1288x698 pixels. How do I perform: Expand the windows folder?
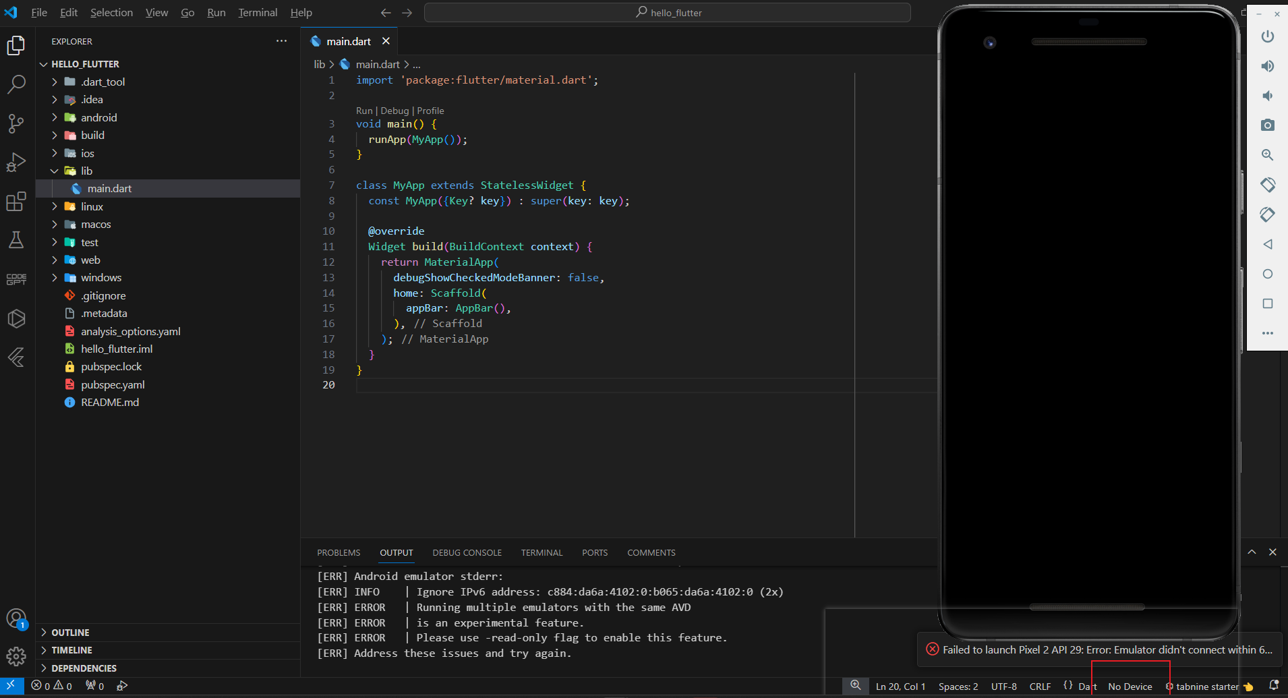tap(55, 278)
